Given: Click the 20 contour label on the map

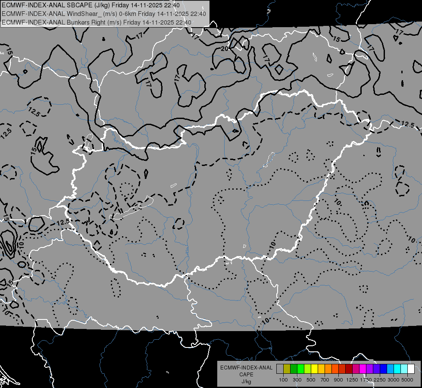Looking at the screenshot, I should (225, 49).
